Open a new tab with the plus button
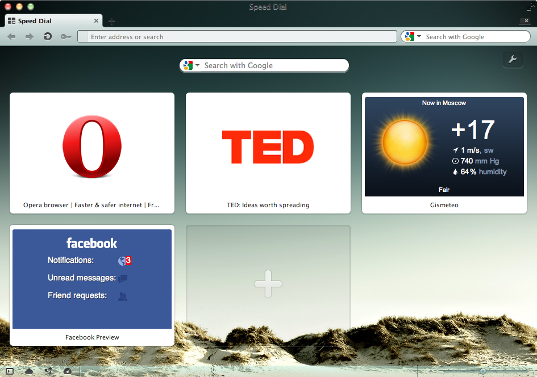537x377 pixels. (111, 20)
